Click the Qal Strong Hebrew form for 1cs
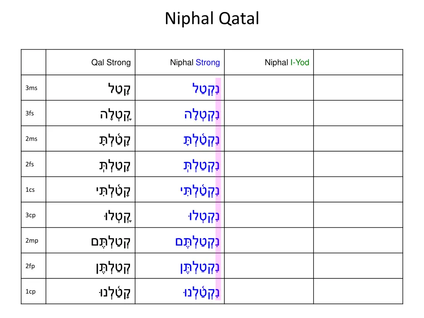This screenshot has width=424, height=318. pos(110,190)
